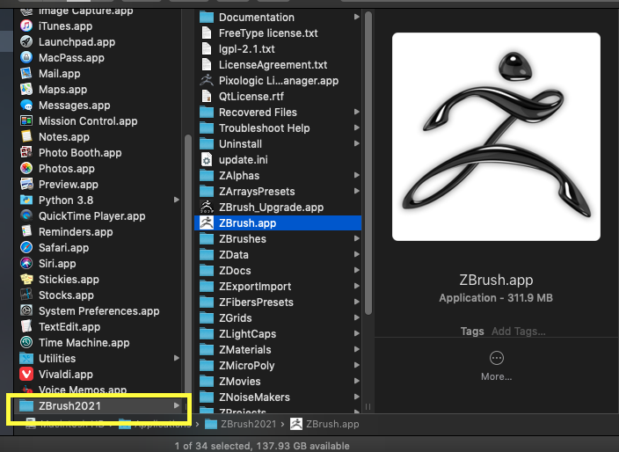Image resolution: width=619 pixels, height=452 pixels.
Task: Select the QtLicense.rtf file
Action: tap(278, 97)
